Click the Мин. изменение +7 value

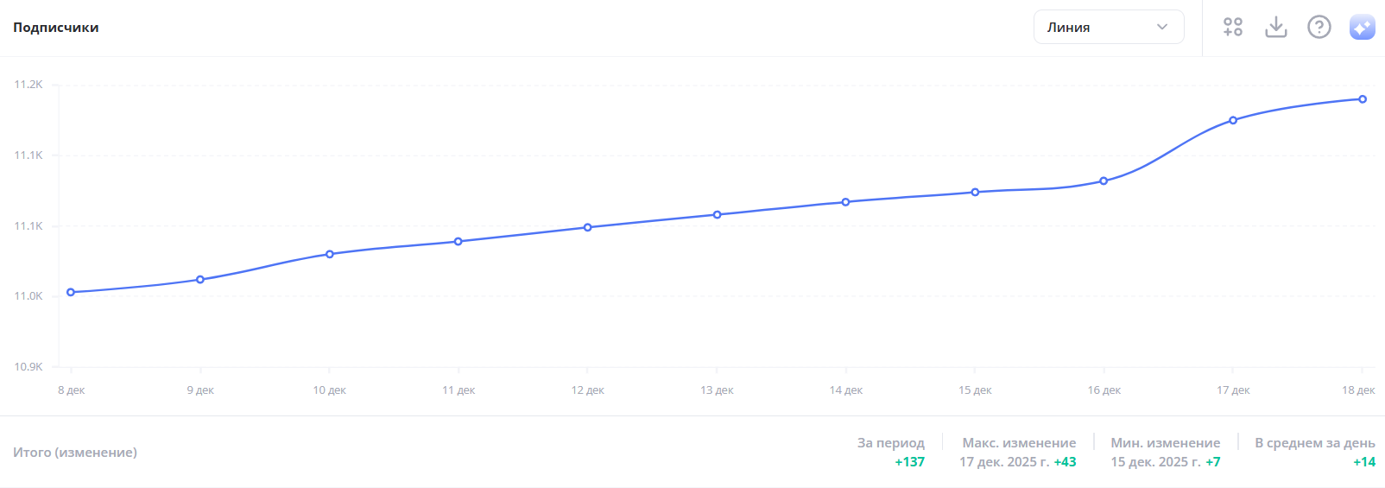[x=1213, y=462]
